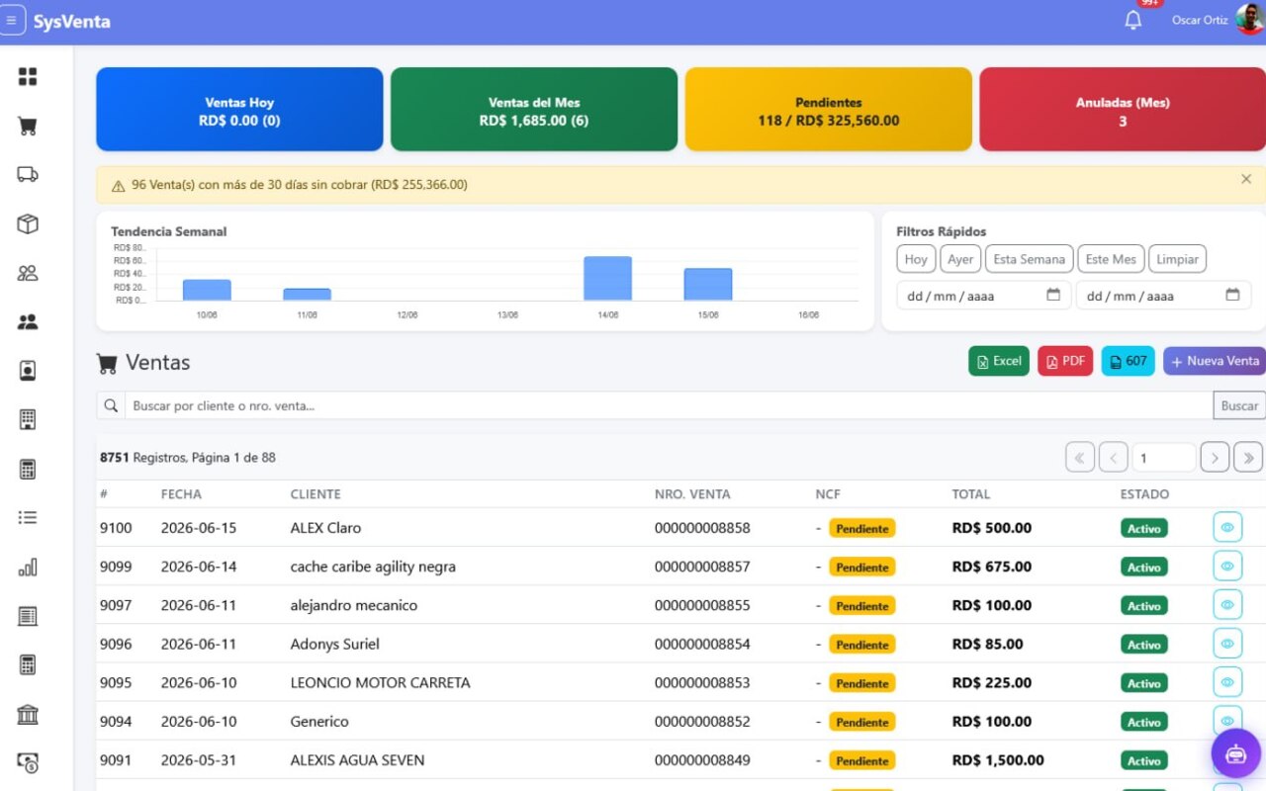This screenshot has height=791, width=1266.
Task: Click the 10/06 bar in Tendencia Semanal
Action: (207, 290)
